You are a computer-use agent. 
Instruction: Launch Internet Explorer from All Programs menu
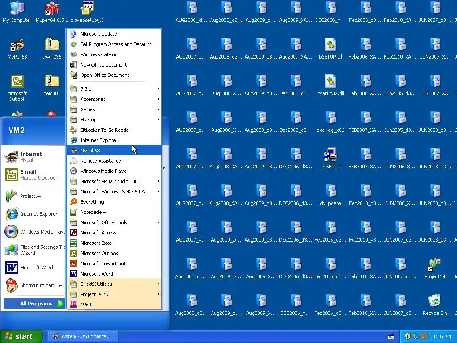[114, 140]
